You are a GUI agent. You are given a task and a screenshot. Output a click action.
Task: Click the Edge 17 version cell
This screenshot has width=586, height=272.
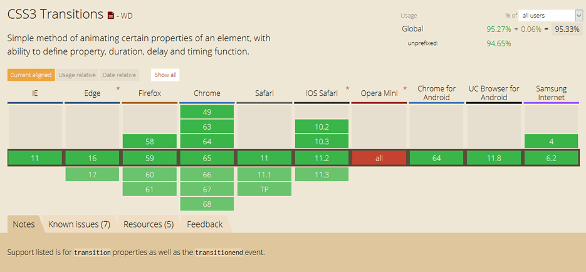pos(92,175)
